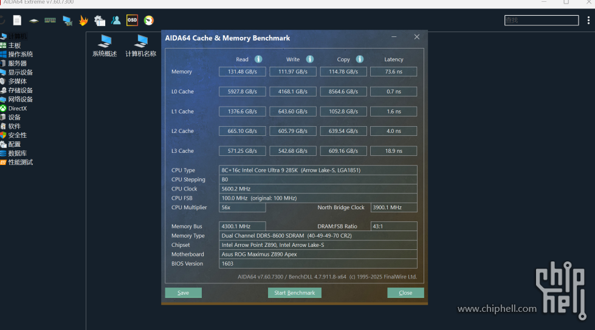Open the three-dot menu in AIDA64 toolbar
Viewport: 595px width, 330px height.
point(588,21)
